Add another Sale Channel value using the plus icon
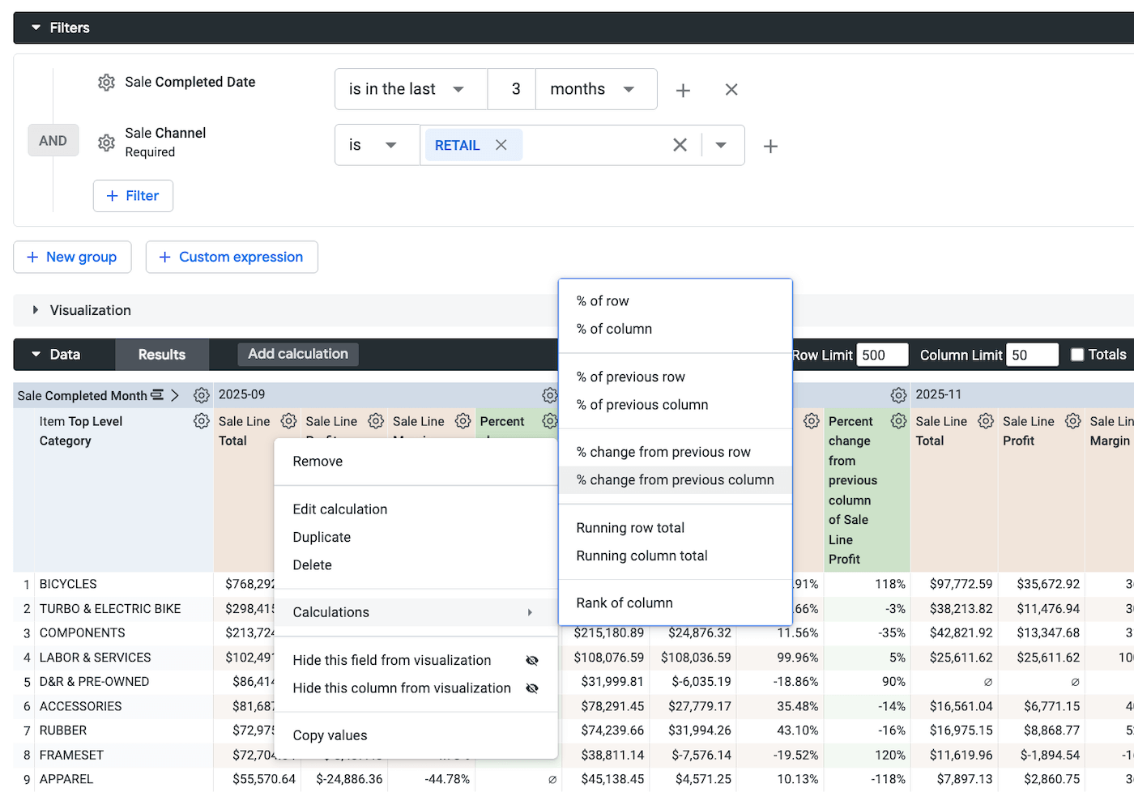This screenshot has height=792, width=1134. (769, 146)
